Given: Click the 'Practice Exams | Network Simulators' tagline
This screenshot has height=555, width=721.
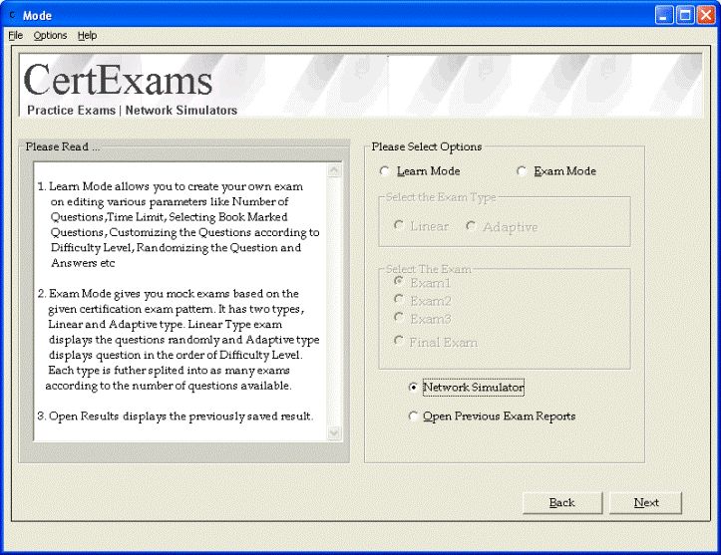Looking at the screenshot, I should tap(132, 111).
